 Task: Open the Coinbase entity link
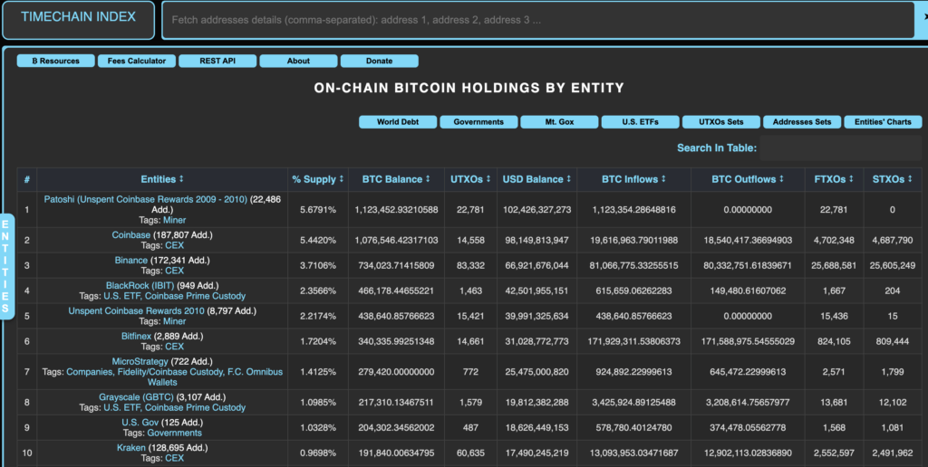[x=131, y=235]
